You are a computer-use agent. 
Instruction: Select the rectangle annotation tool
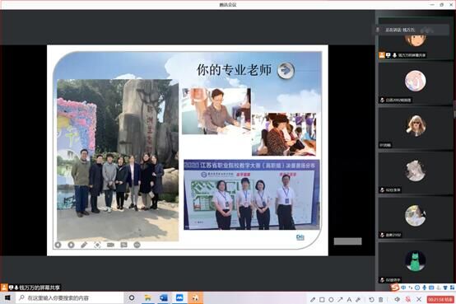point(322,299)
